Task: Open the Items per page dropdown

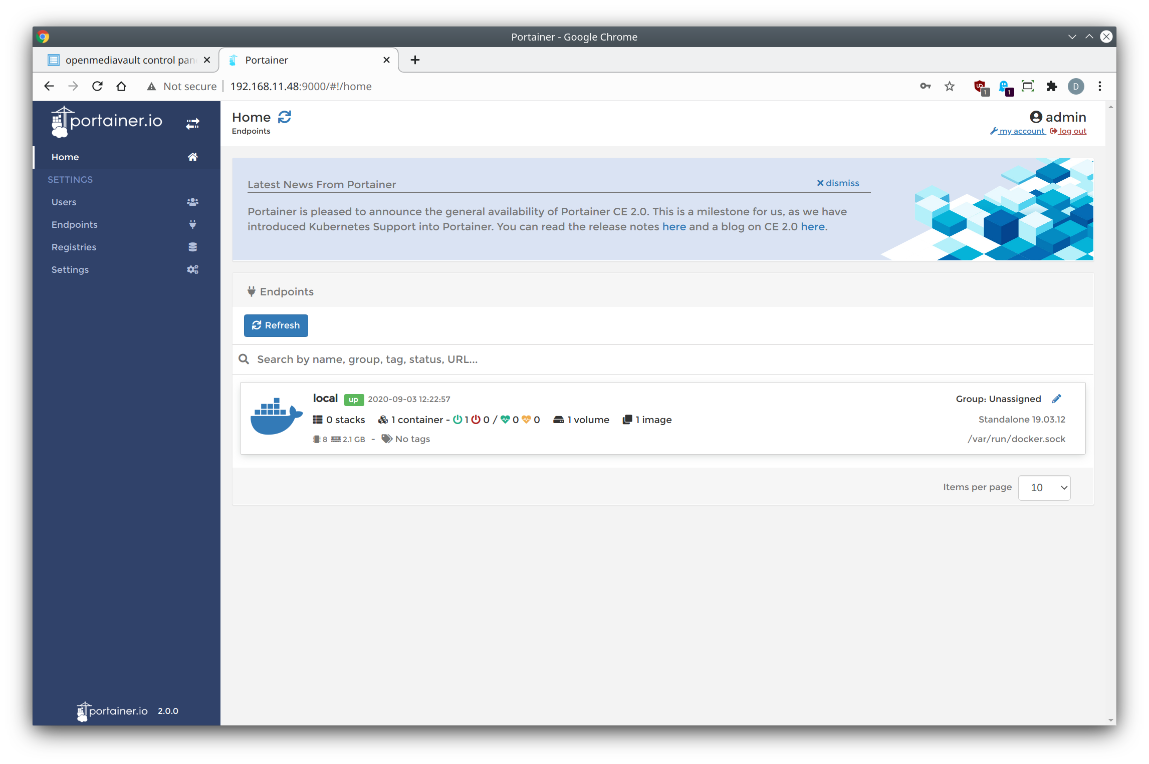Action: [1044, 488]
